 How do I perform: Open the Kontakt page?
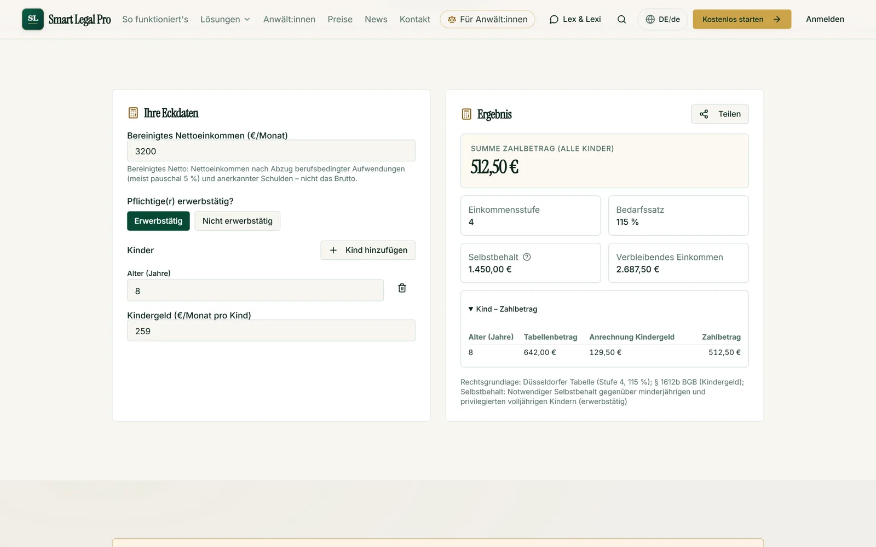(x=415, y=19)
